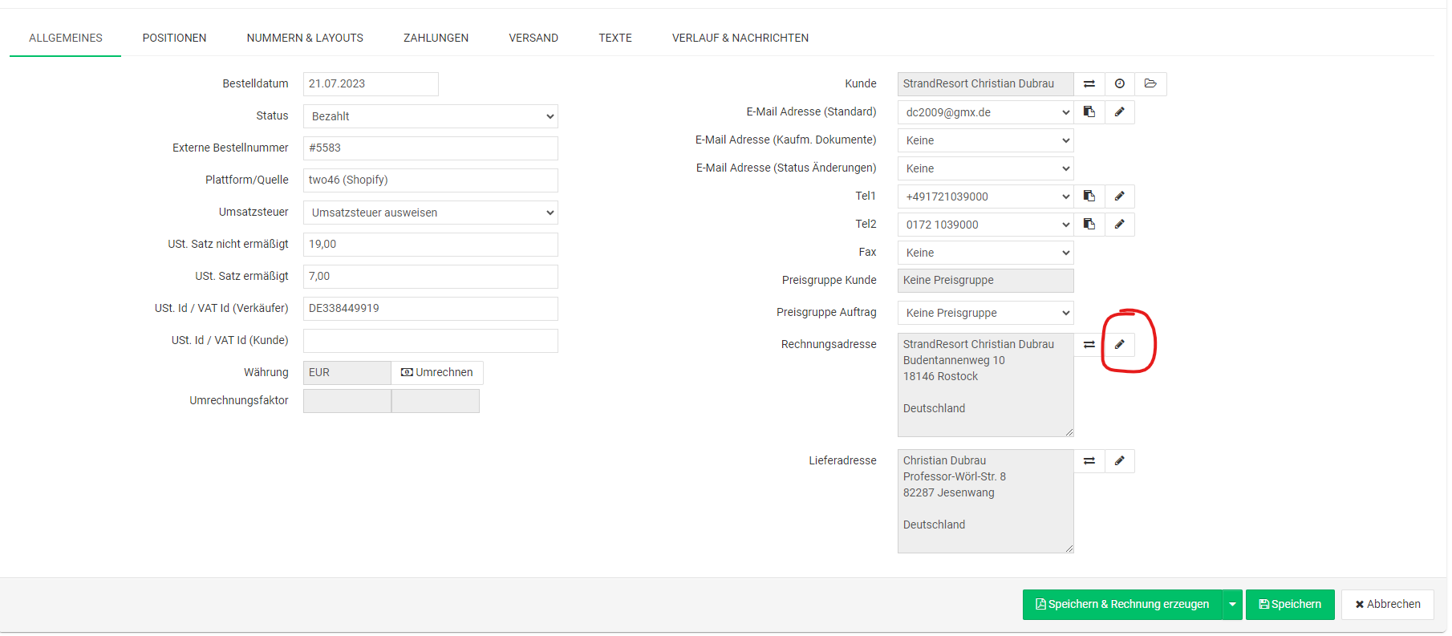
Task: Edit the Rechnungsadresse with the pencil icon
Action: (x=1120, y=345)
